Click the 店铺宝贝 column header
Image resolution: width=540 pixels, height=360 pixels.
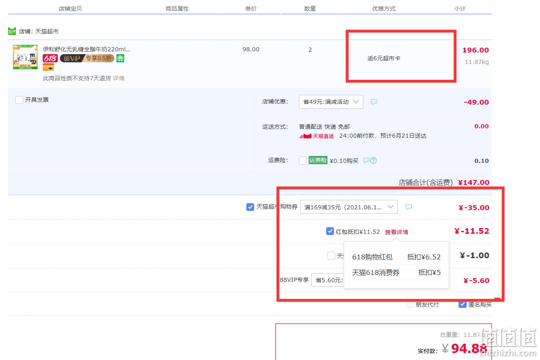click(x=70, y=9)
